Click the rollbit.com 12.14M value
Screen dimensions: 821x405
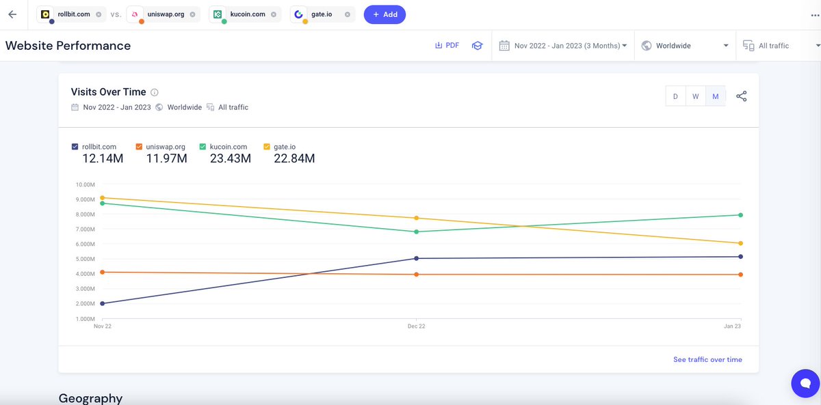tap(103, 158)
